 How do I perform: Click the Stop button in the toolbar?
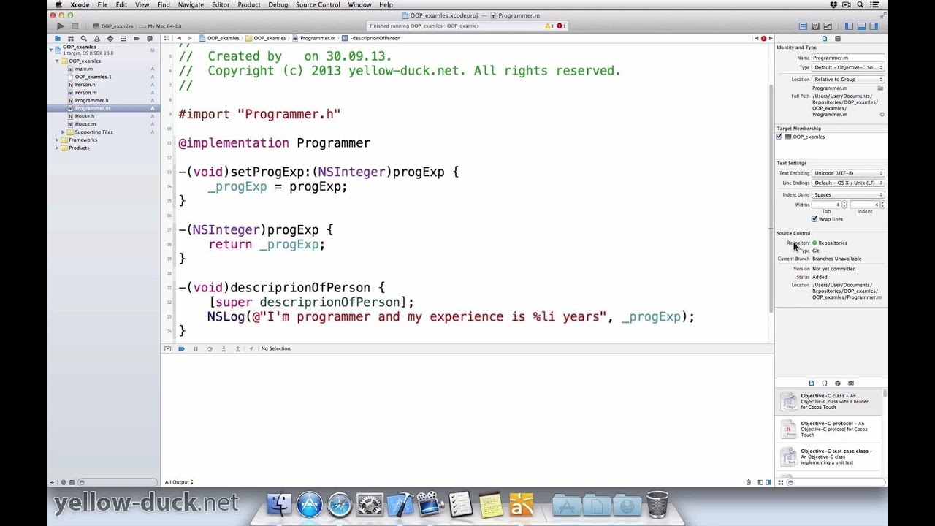[x=75, y=26]
